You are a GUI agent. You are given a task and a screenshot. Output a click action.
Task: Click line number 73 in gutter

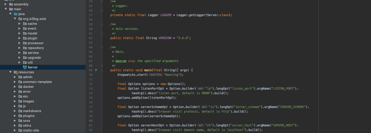[91, 89]
